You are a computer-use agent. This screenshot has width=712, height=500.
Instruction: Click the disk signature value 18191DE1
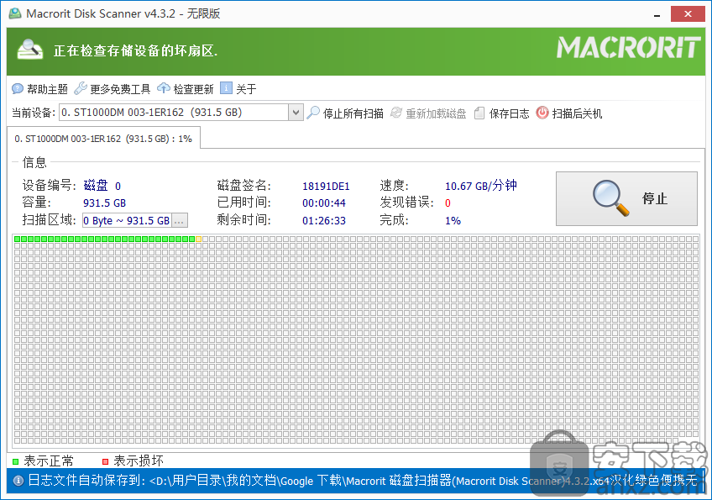[326, 187]
